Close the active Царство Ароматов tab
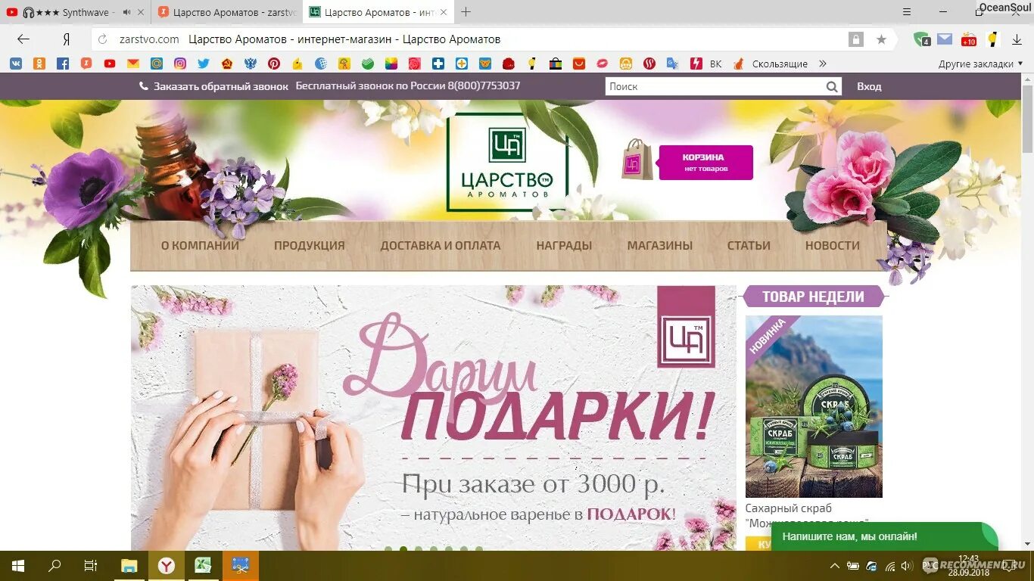The height and width of the screenshot is (581, 1034). click(444, 12)
